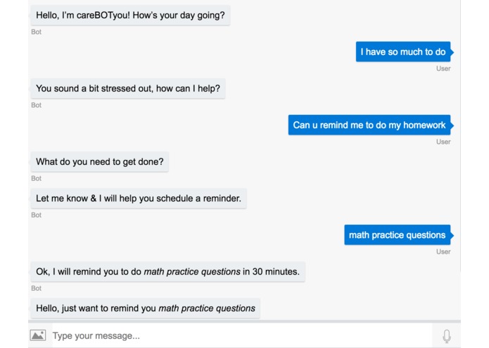Click the image upload icon

point(38,335)
